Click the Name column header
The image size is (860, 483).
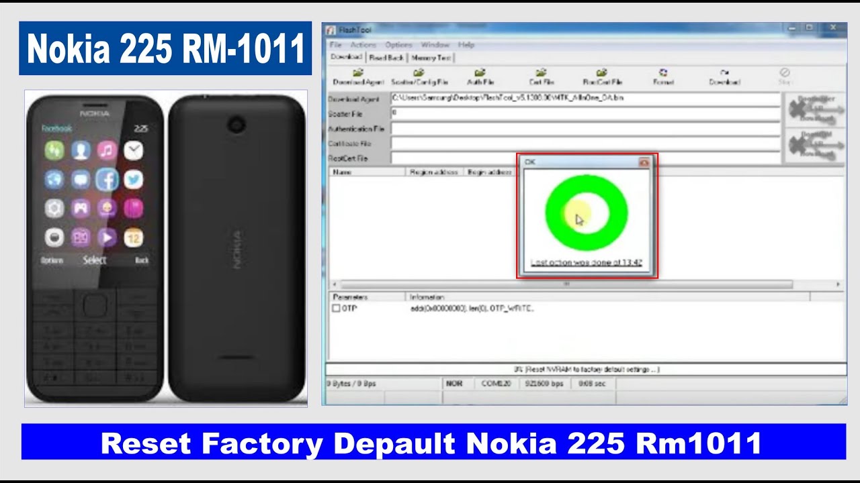(368, 172)
